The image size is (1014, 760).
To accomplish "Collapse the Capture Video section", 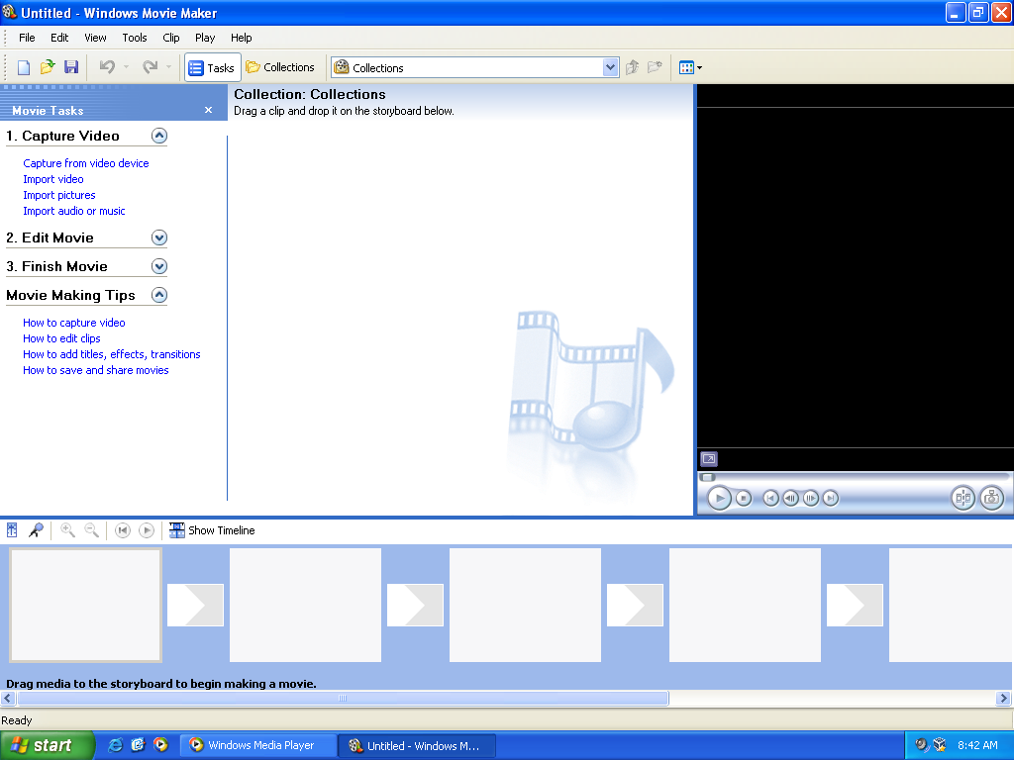I will pos(159,136).
